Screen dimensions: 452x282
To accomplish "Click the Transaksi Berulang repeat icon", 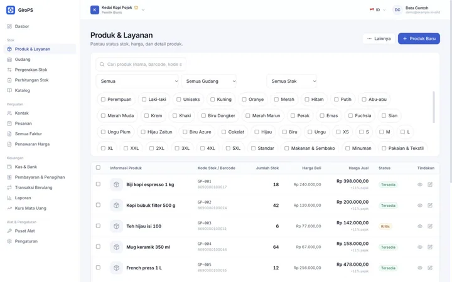I will point(9,187).
